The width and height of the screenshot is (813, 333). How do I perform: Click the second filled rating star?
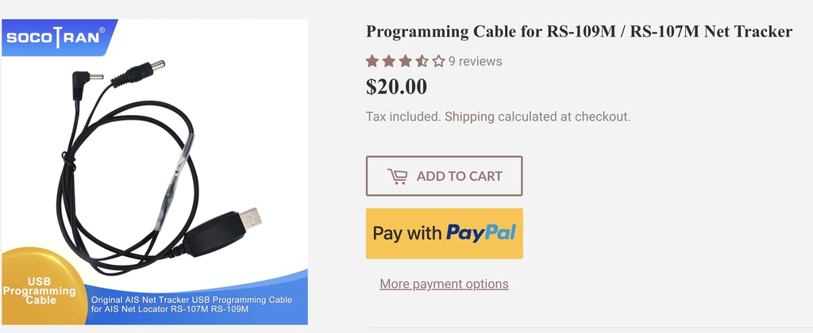pyautogui.click(x=388, y=61)
